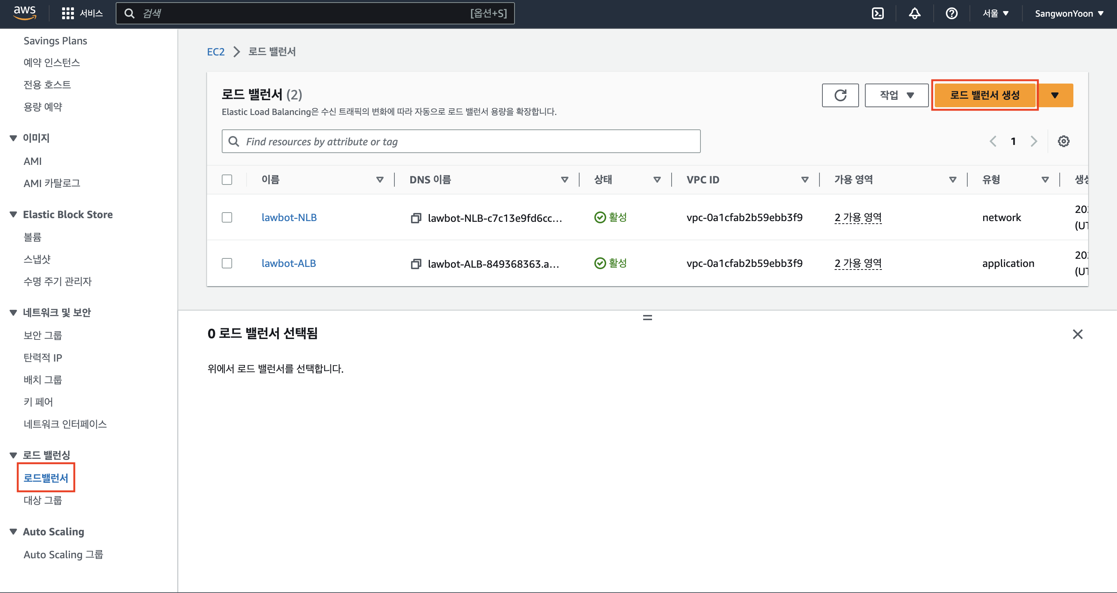Copy the lawbot-NLB DNS name
This screenshot has height=593, width=1117.
(416, 218)
